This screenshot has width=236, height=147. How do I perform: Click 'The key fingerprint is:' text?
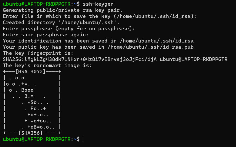(38, 53)
